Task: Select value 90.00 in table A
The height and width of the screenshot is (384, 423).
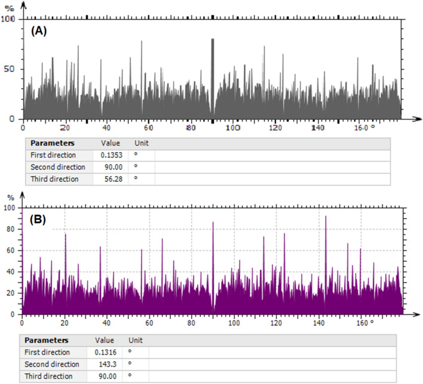Action: (x=114, y=167)
